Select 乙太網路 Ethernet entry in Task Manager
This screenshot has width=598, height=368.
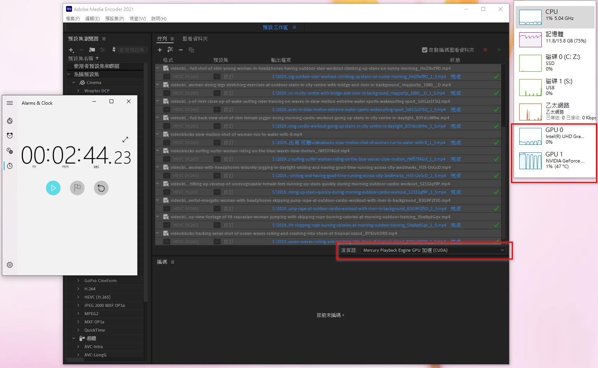554,111
